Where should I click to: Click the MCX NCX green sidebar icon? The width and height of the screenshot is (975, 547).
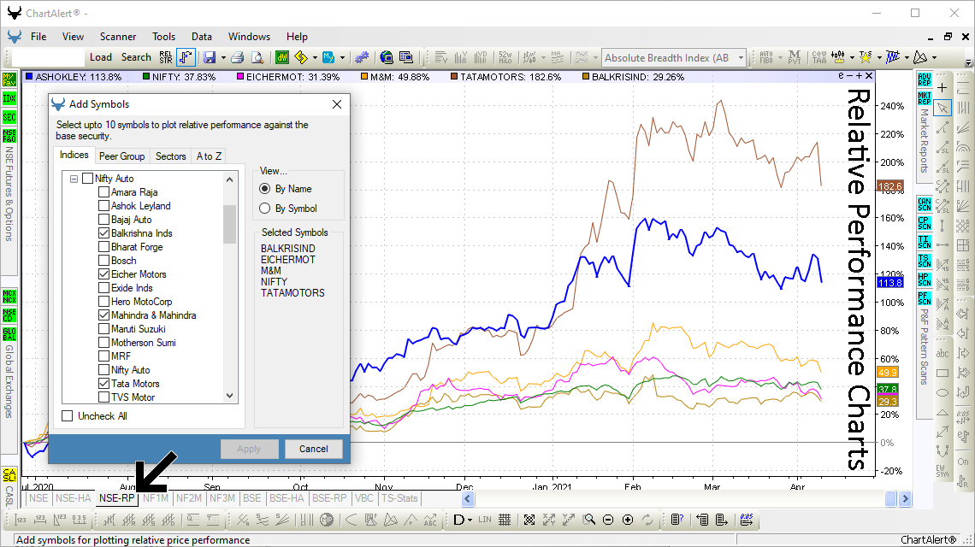pyautogui.click(x=9, y=296)
